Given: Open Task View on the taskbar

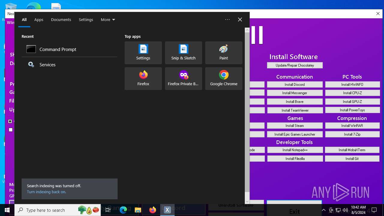Looking at the screenshot, I should [x=108, y=210].
